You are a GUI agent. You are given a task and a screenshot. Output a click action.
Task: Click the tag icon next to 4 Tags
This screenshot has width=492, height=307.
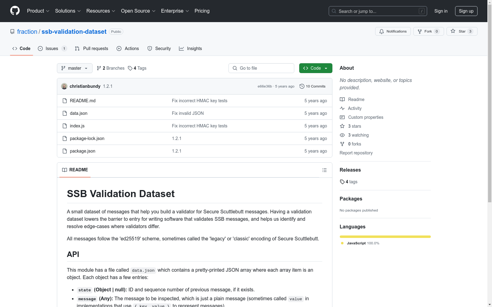(x=130, y=68)
